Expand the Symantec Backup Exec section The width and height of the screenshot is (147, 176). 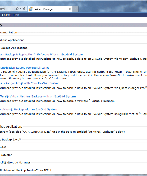(11, 140)
